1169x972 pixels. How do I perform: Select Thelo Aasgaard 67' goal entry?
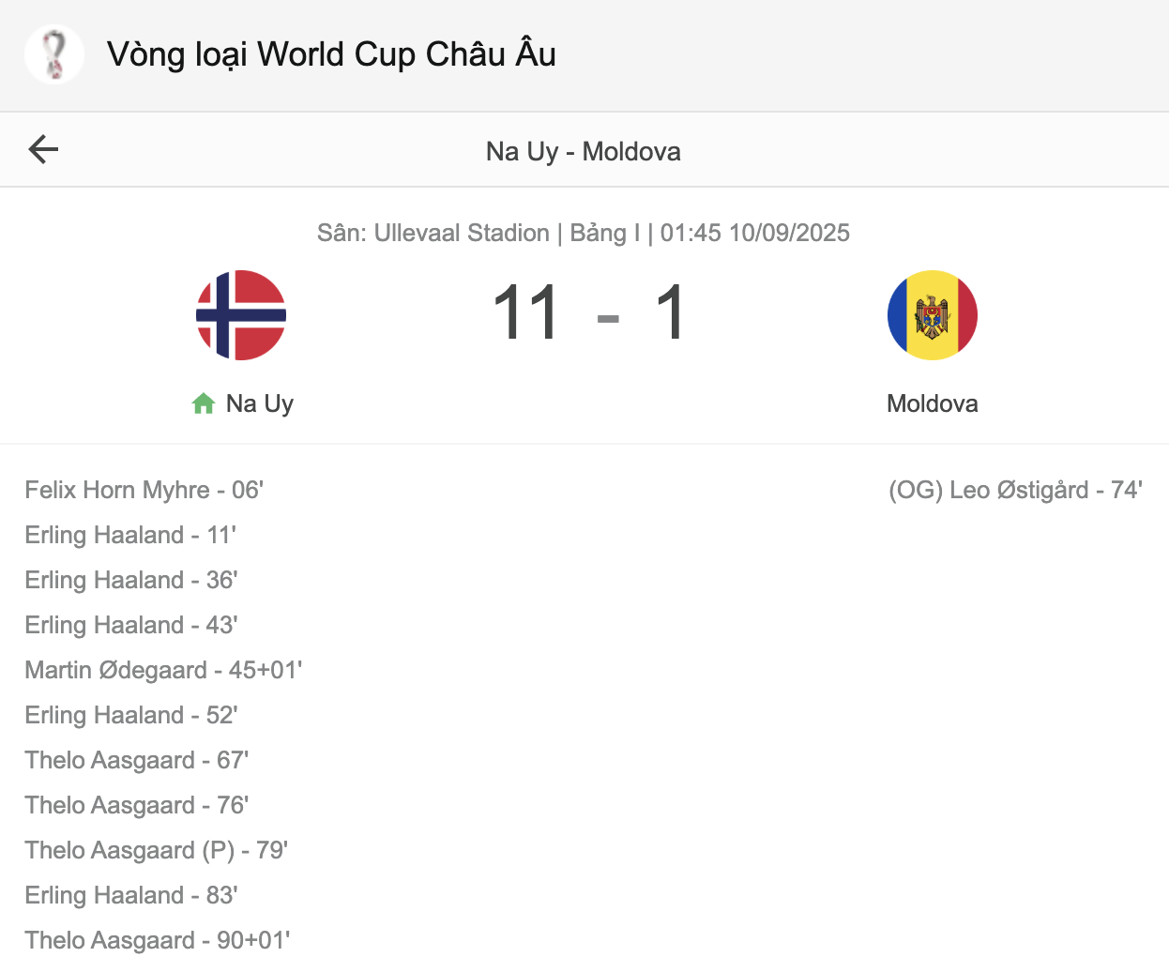click(x=137, y=760)
